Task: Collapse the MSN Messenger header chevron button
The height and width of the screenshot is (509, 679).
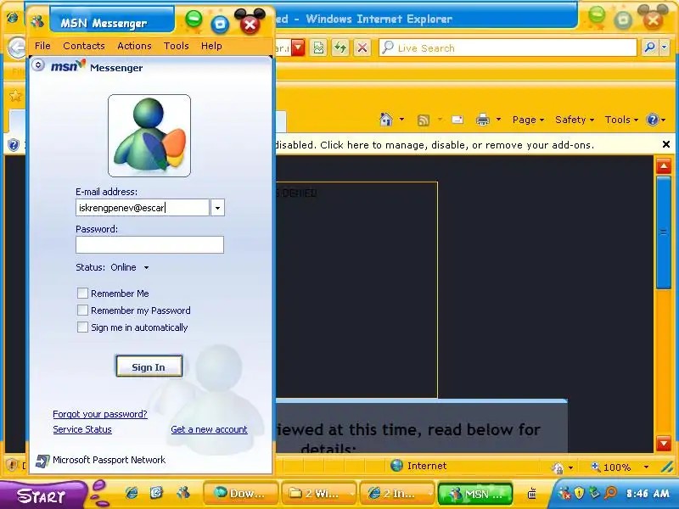Action: (38, 65)
